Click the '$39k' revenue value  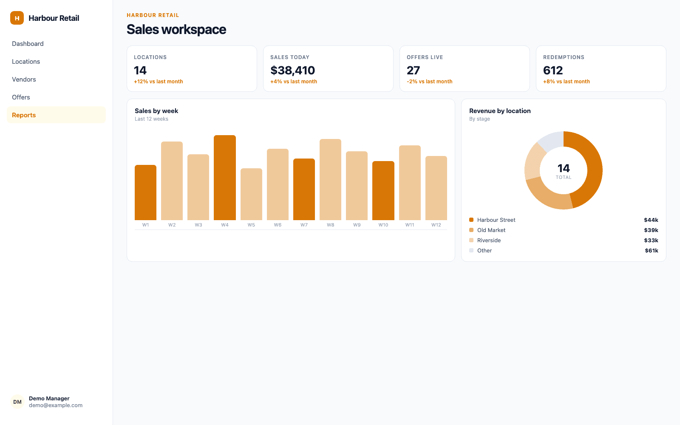[x=651, y=230]
